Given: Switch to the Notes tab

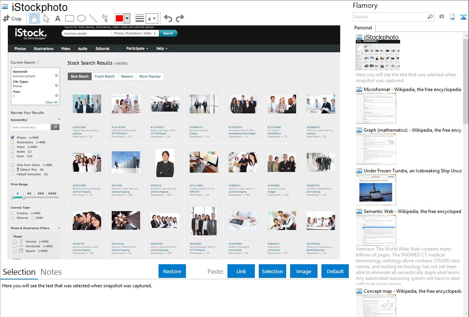Looking at the screenshot, I should tap(51, 272).
